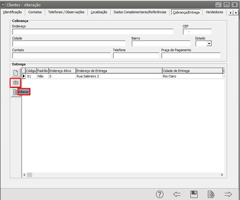Go back using the left arrow icon
This screenshot has height=200, width=240.
tap(177, 194)
